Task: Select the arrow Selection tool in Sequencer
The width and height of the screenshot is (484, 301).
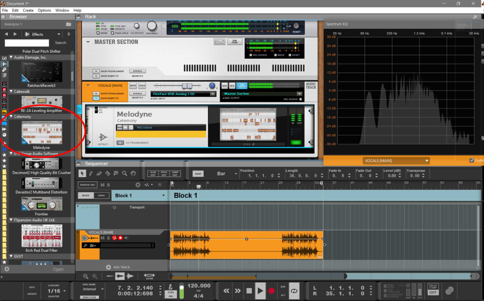Action: 82,173
